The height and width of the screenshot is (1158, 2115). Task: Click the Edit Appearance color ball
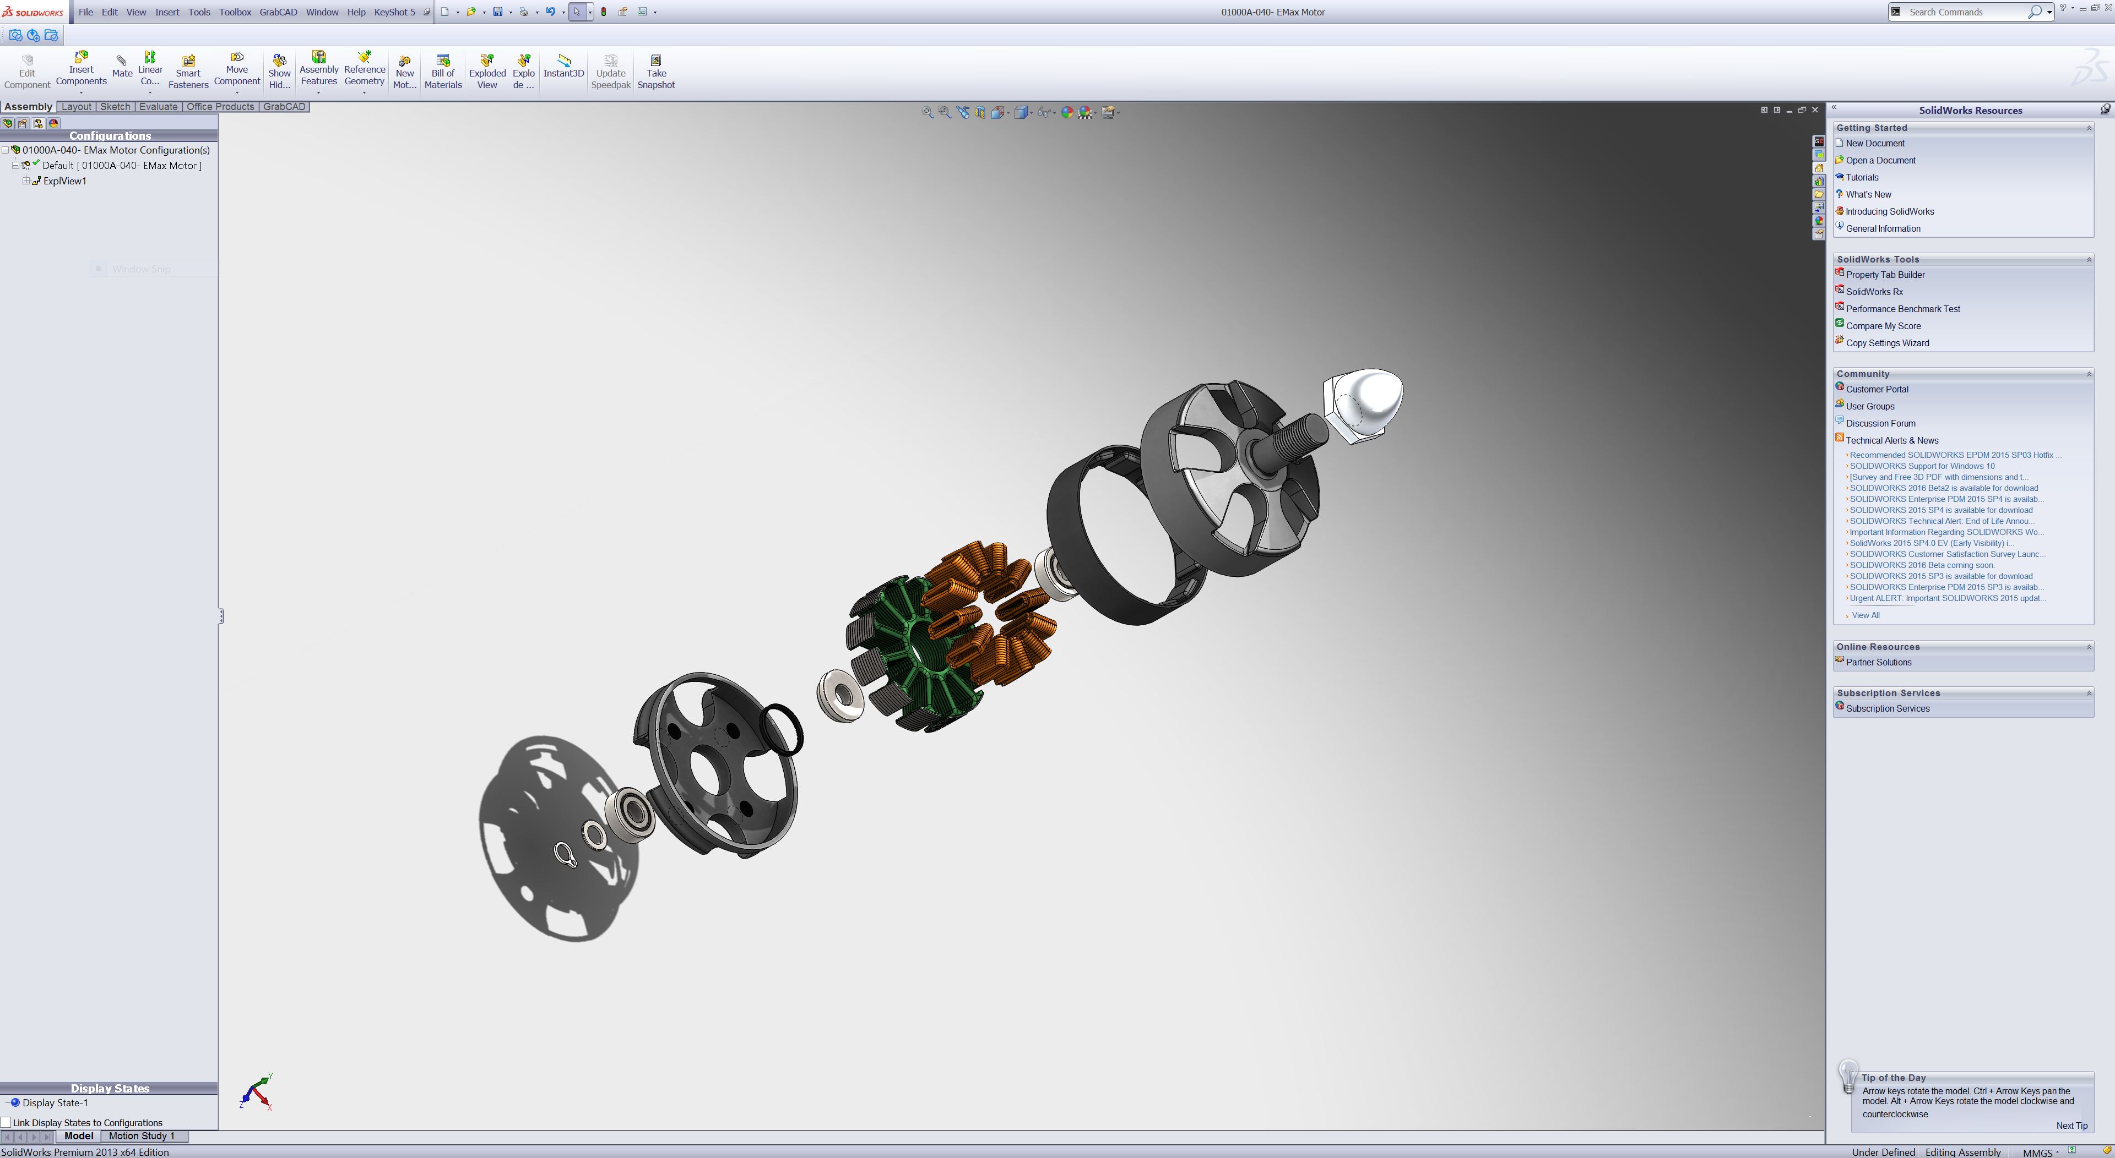click(x=1066, y=112)
